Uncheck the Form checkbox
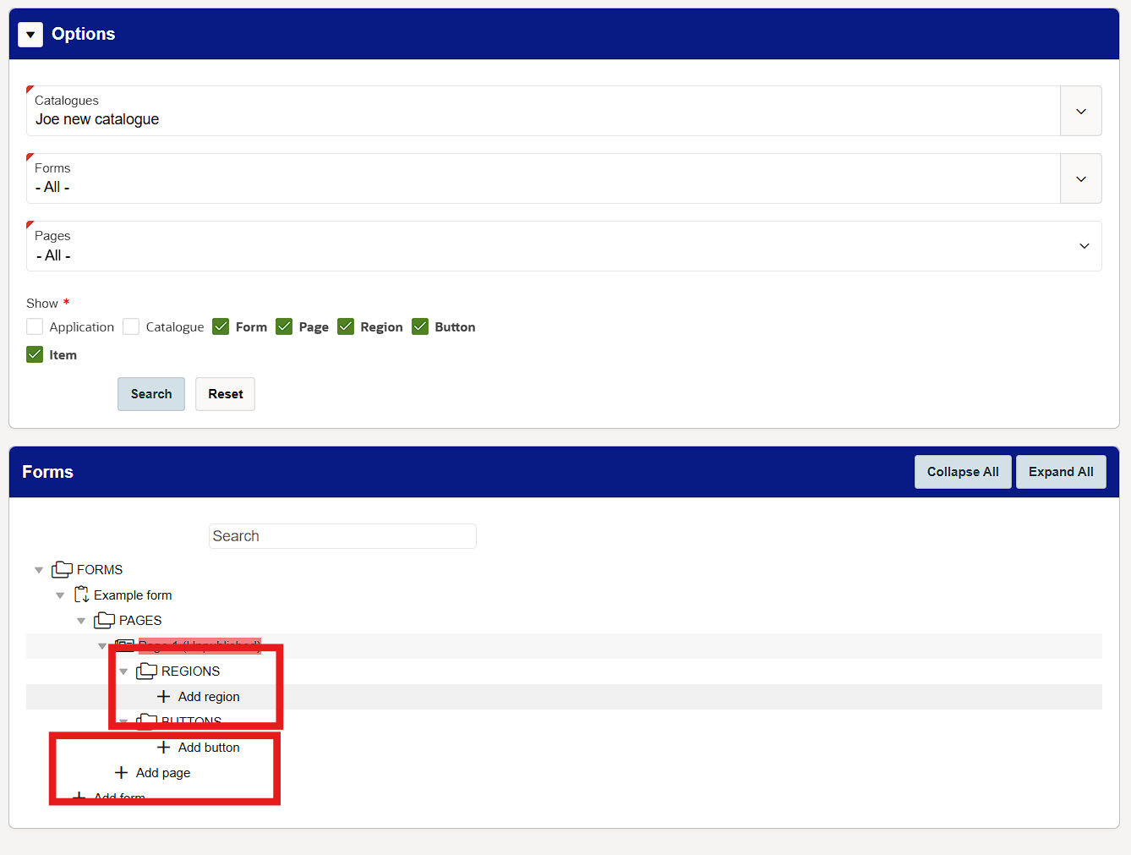The image size is (1131, 855). click(x=221, y=326)
